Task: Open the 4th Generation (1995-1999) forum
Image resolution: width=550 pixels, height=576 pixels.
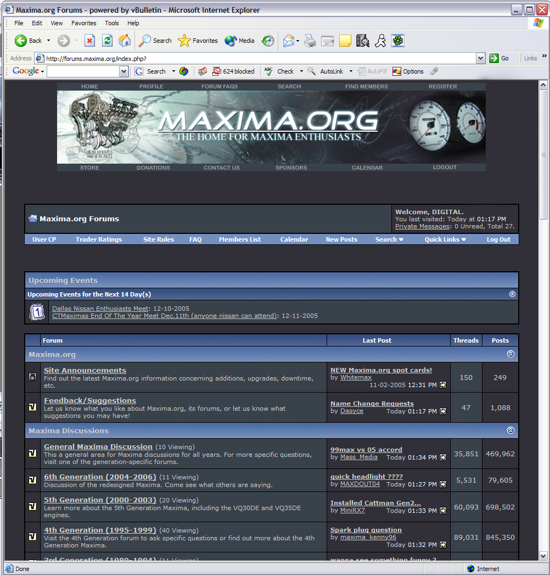Action: 100,530
